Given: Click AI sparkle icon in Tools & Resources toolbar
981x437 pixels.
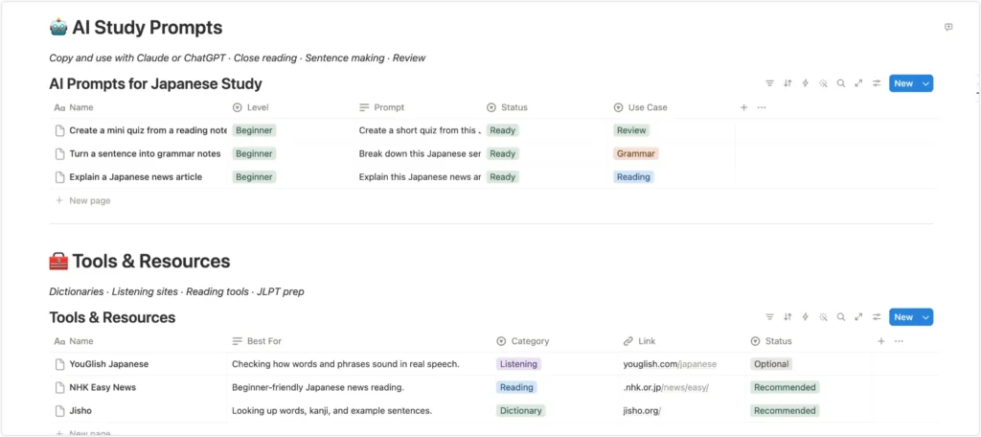Looking at the screenshot, I should point(823,317).
